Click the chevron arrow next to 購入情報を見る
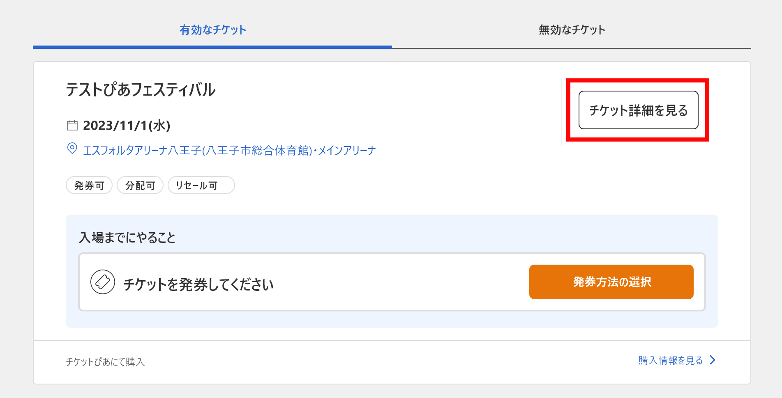 (x=713, y=360)
